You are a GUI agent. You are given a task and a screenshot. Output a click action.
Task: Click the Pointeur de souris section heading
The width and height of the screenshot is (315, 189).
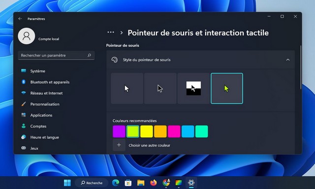point(123,45)
